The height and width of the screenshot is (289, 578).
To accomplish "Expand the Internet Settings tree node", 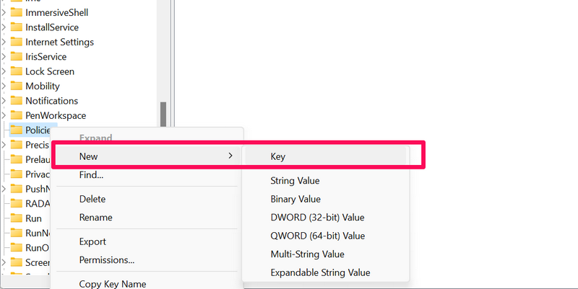I will pyautogui.click(x=4, y=42).
